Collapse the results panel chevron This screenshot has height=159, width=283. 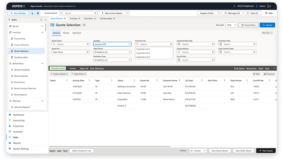274,68
